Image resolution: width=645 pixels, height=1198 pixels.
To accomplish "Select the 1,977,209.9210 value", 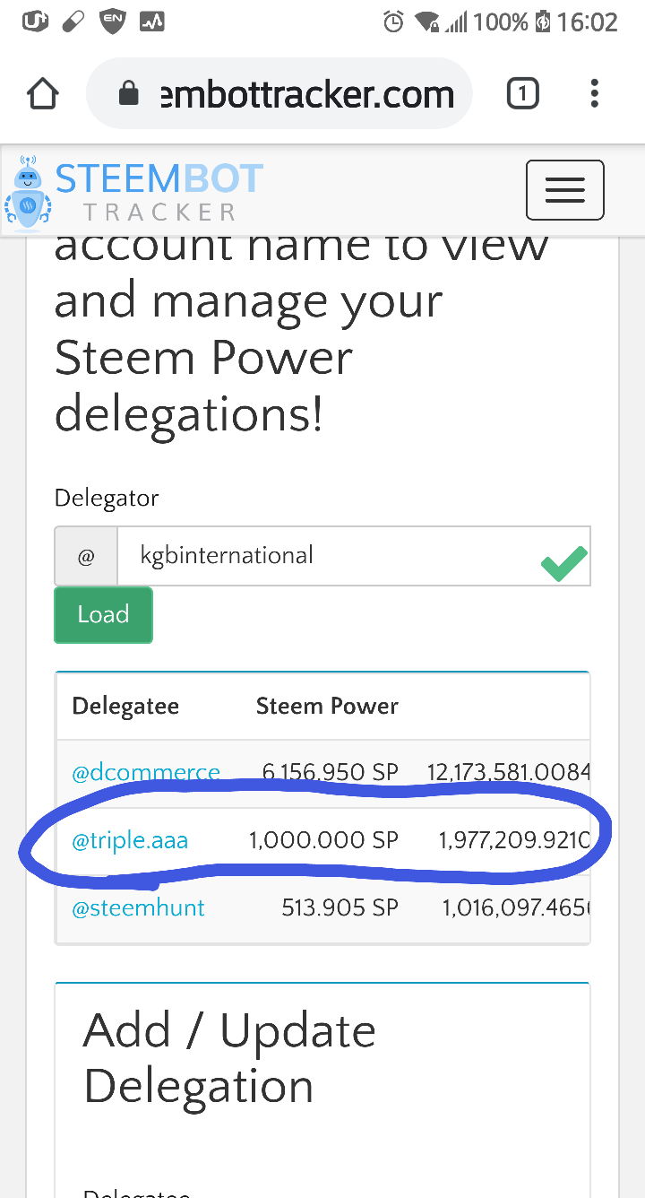I will point(513,841).
